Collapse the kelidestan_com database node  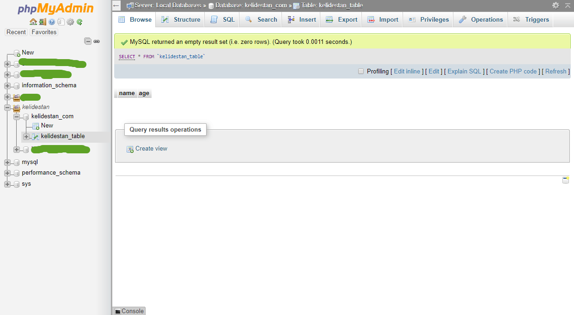click(17, 116)
